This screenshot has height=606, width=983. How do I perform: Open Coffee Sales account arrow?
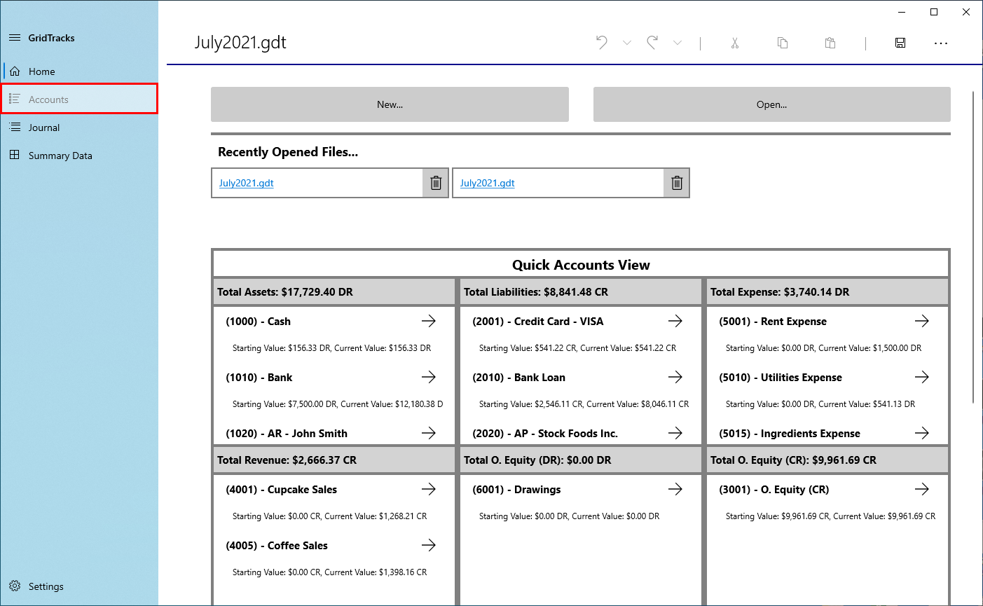428,545
